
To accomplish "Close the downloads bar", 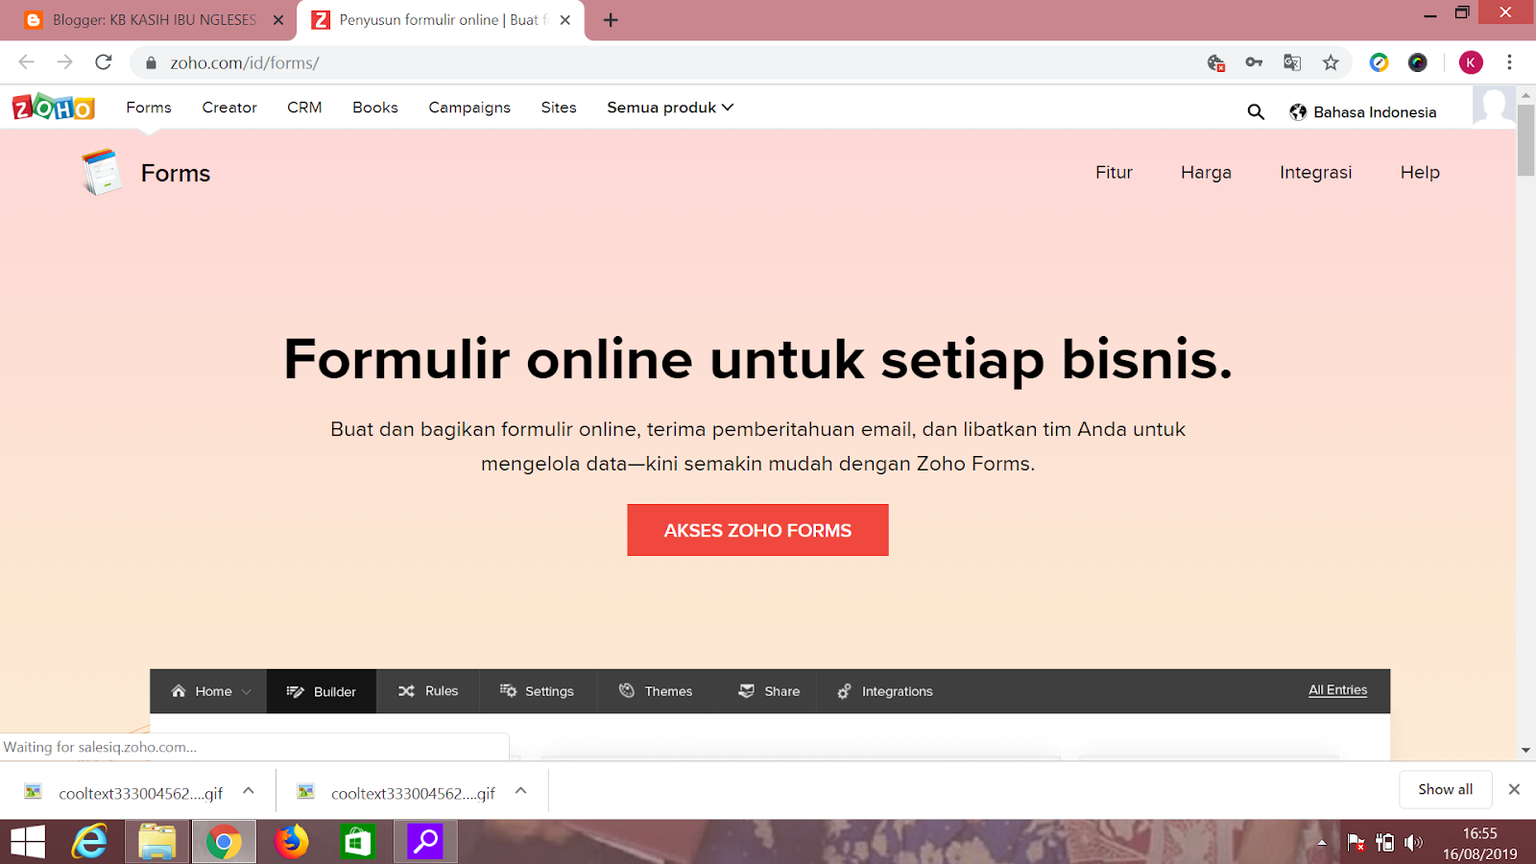I will [x=1514, y=789].
